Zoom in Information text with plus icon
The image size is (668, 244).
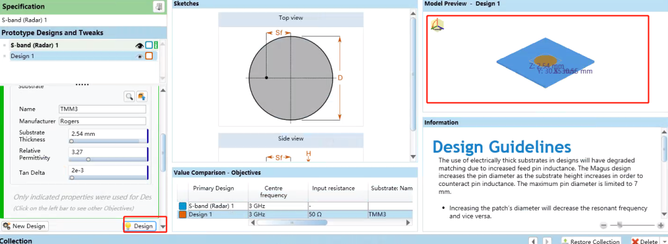pyautogui.click(x=661, y=225)
